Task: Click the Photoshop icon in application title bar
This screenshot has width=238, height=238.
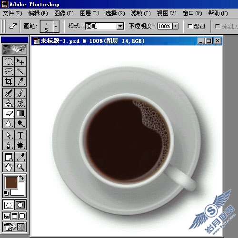Action: click(5, 4)
